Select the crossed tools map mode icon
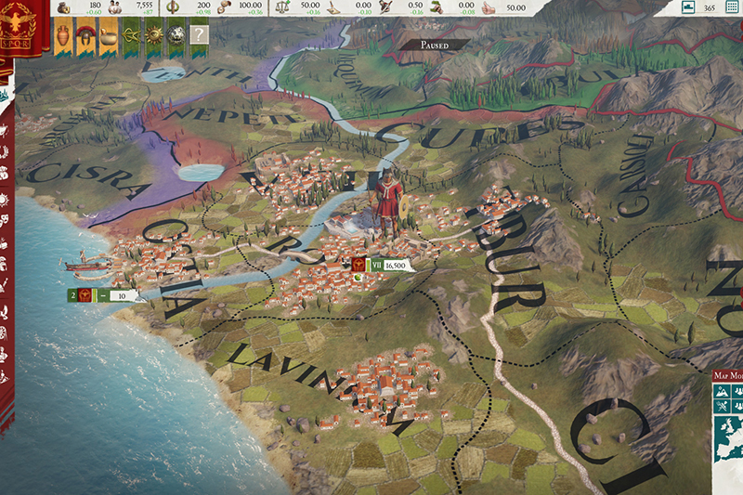The height and width of the screenshot is (495, 743). pyautogui.click(x=723, y=406)
